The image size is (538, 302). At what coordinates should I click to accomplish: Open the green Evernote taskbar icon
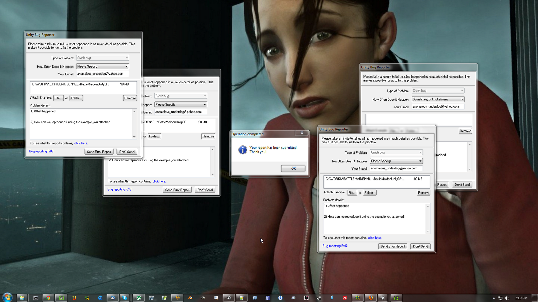(x=61, y=298)
